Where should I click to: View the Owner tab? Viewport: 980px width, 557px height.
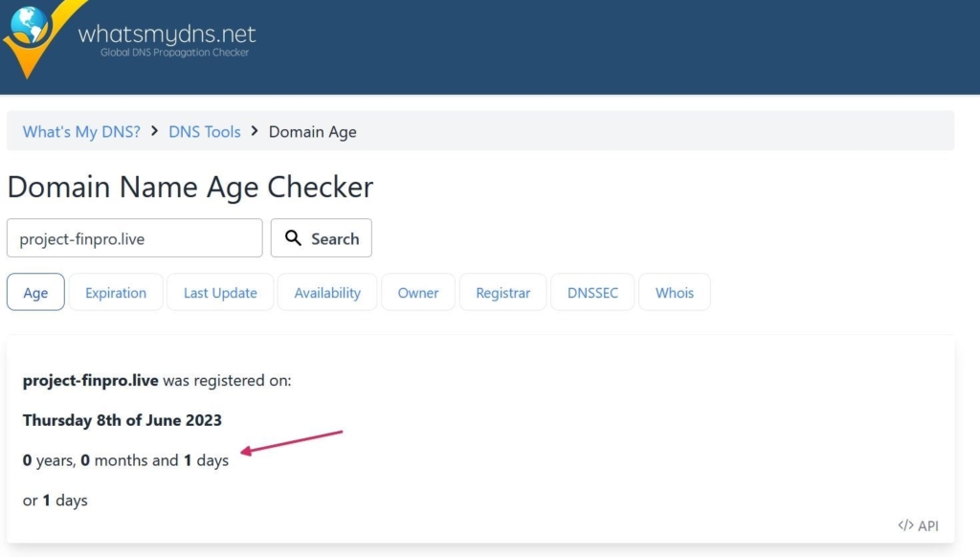point(418,293)
